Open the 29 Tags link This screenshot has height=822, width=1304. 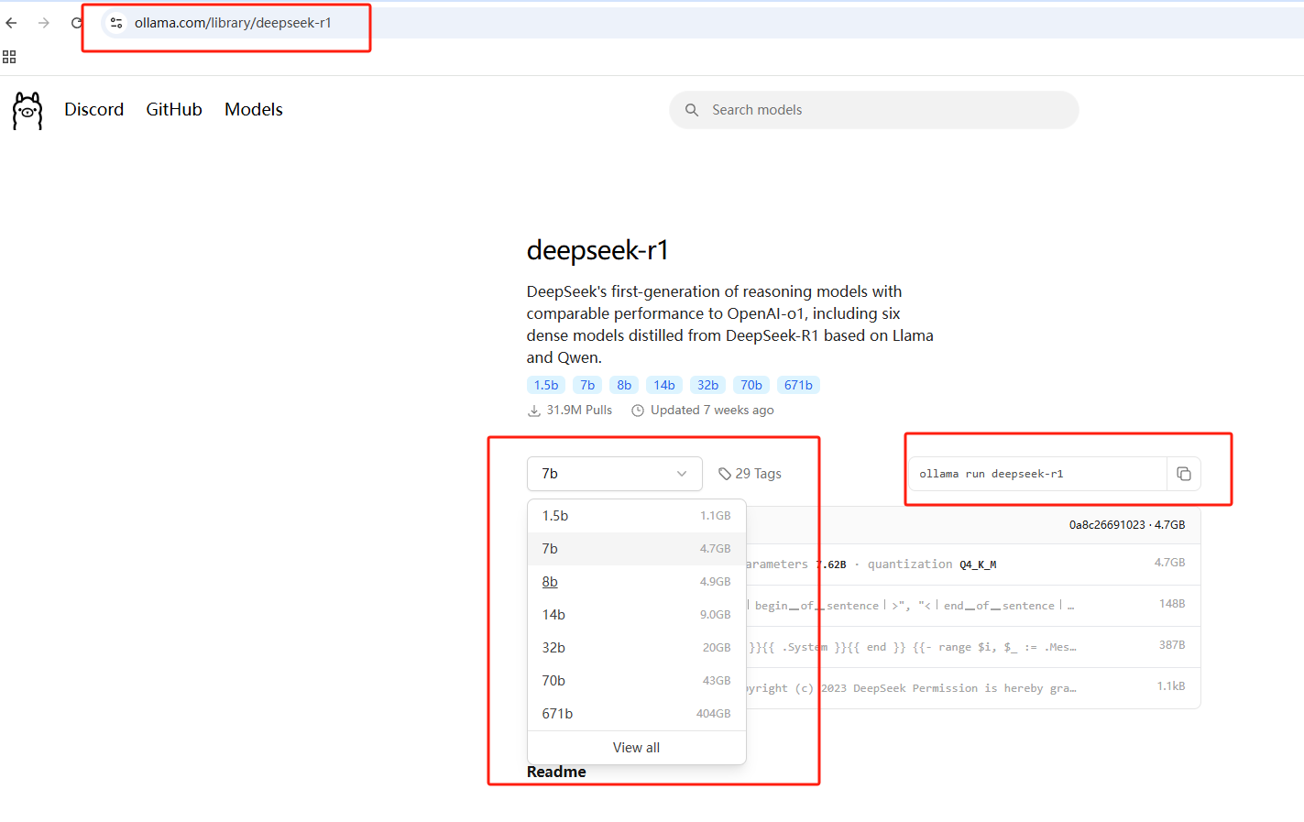click(x=750, y=474)
